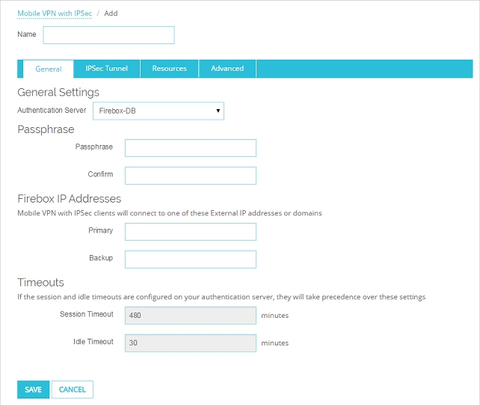The width and height of the screenshot is (480, 406).
Task: Switch to the General tab
Action: pos(49,69)
